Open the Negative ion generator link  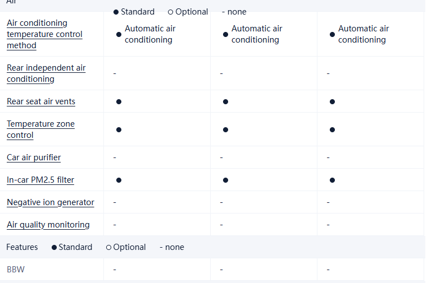(x=51, y=202)
